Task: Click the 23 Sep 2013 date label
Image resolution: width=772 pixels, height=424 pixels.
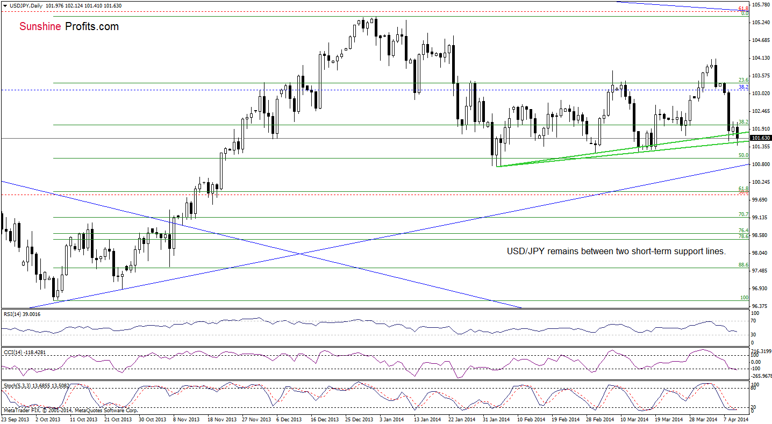Action: pyautogui.click(x=16, y=419)
